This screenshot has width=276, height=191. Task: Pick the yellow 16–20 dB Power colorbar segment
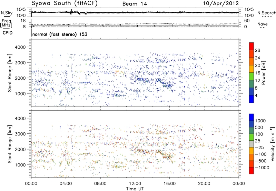[x=252, y=69]
